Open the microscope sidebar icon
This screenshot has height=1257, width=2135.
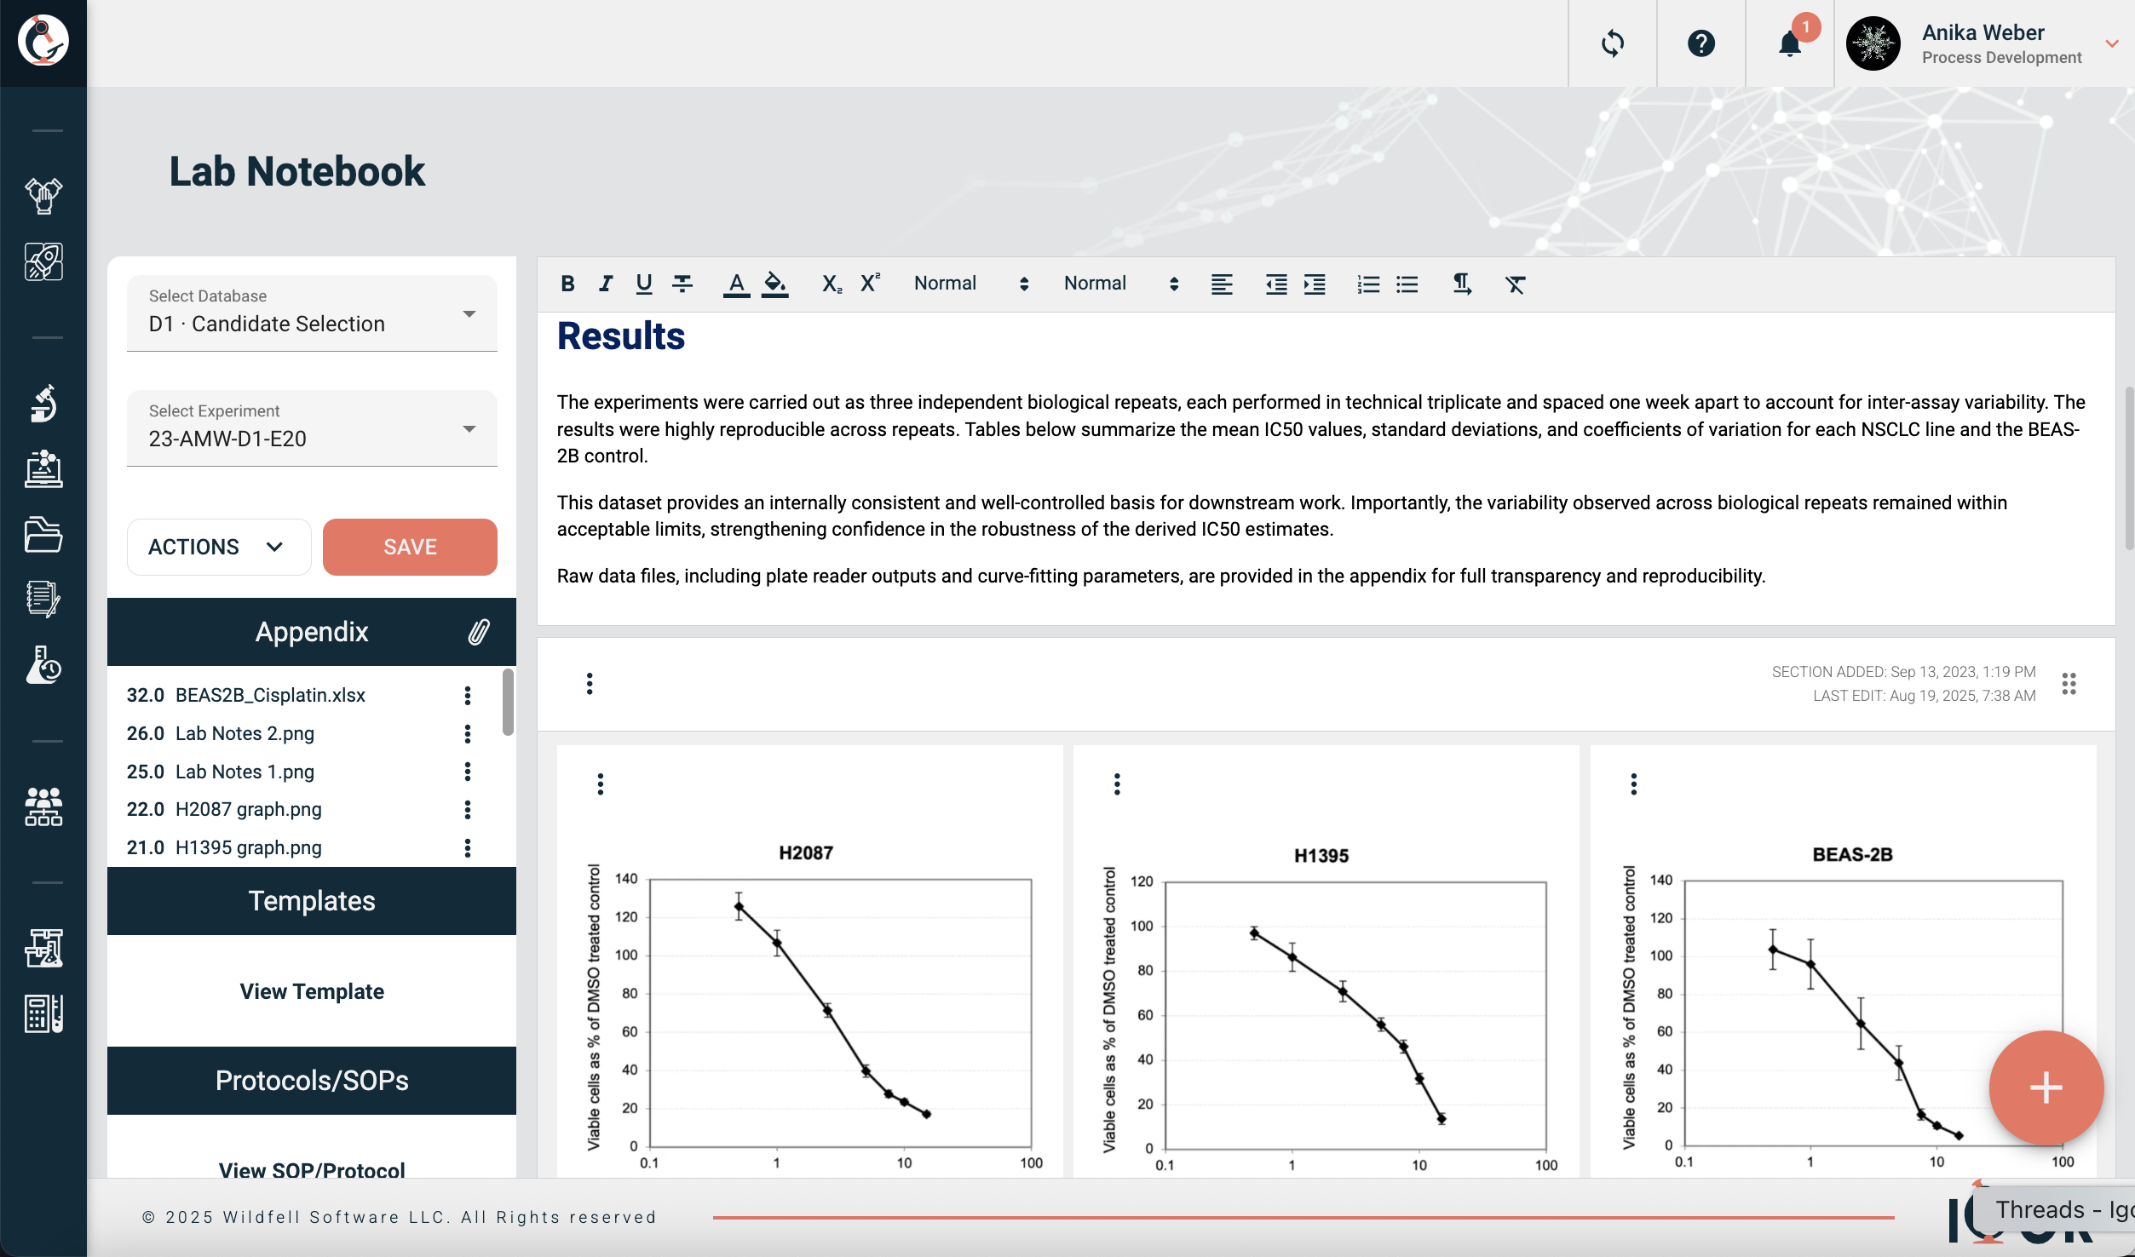click(x=43, y=404)
